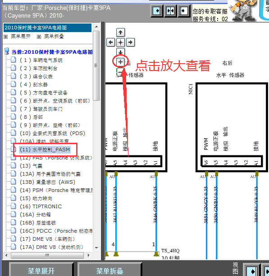This screenshot has width=269, height=276.
Task: Click wire label 3850 GN/BU 0.35
Action: (x=216, y=205)
